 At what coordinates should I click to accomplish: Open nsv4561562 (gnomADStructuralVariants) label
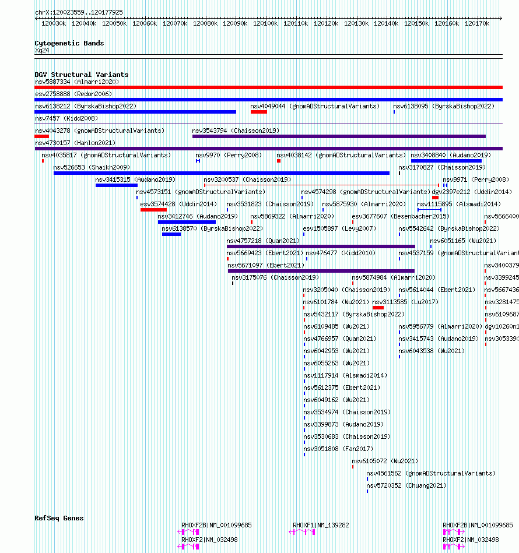[x=431, y=473]
